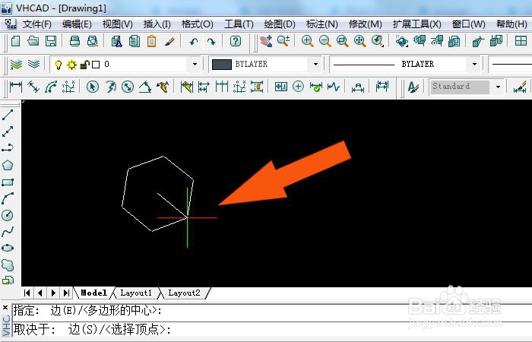Select the Arc tool
Image resolution: width=532 pixels, height=342 pixels.
[8, 198]
